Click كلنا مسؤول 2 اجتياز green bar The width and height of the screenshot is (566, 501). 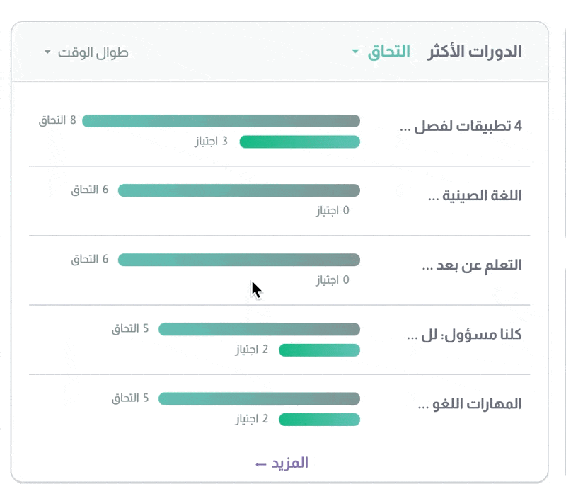pyautogui.click(x=320, y=350)
